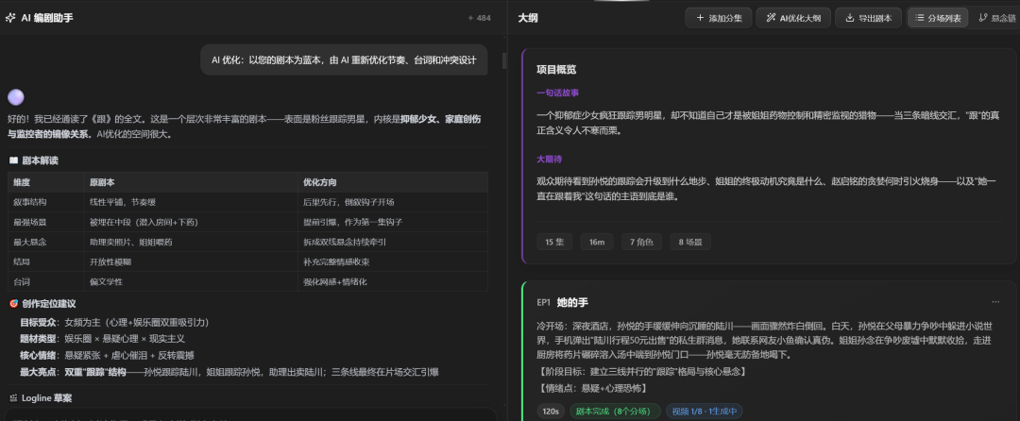Click the download icon on 导出剧本
The width and height of the screenshot is (1020, 421).
[850, 18]
